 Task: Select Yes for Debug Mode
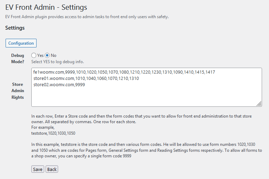pyautogui.click(x=34, y=55)
